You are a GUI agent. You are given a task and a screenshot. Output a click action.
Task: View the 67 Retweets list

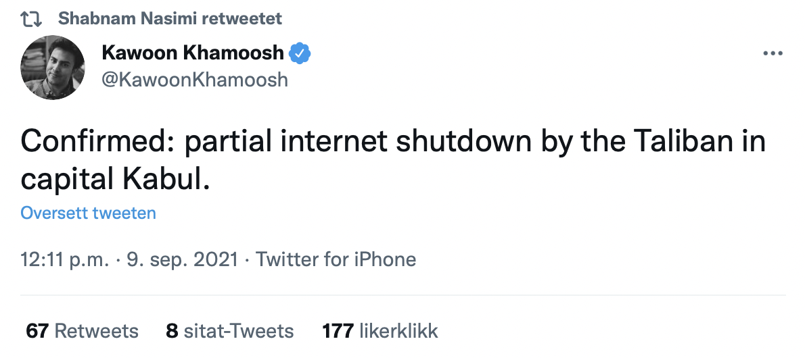[x=82, y=331]
